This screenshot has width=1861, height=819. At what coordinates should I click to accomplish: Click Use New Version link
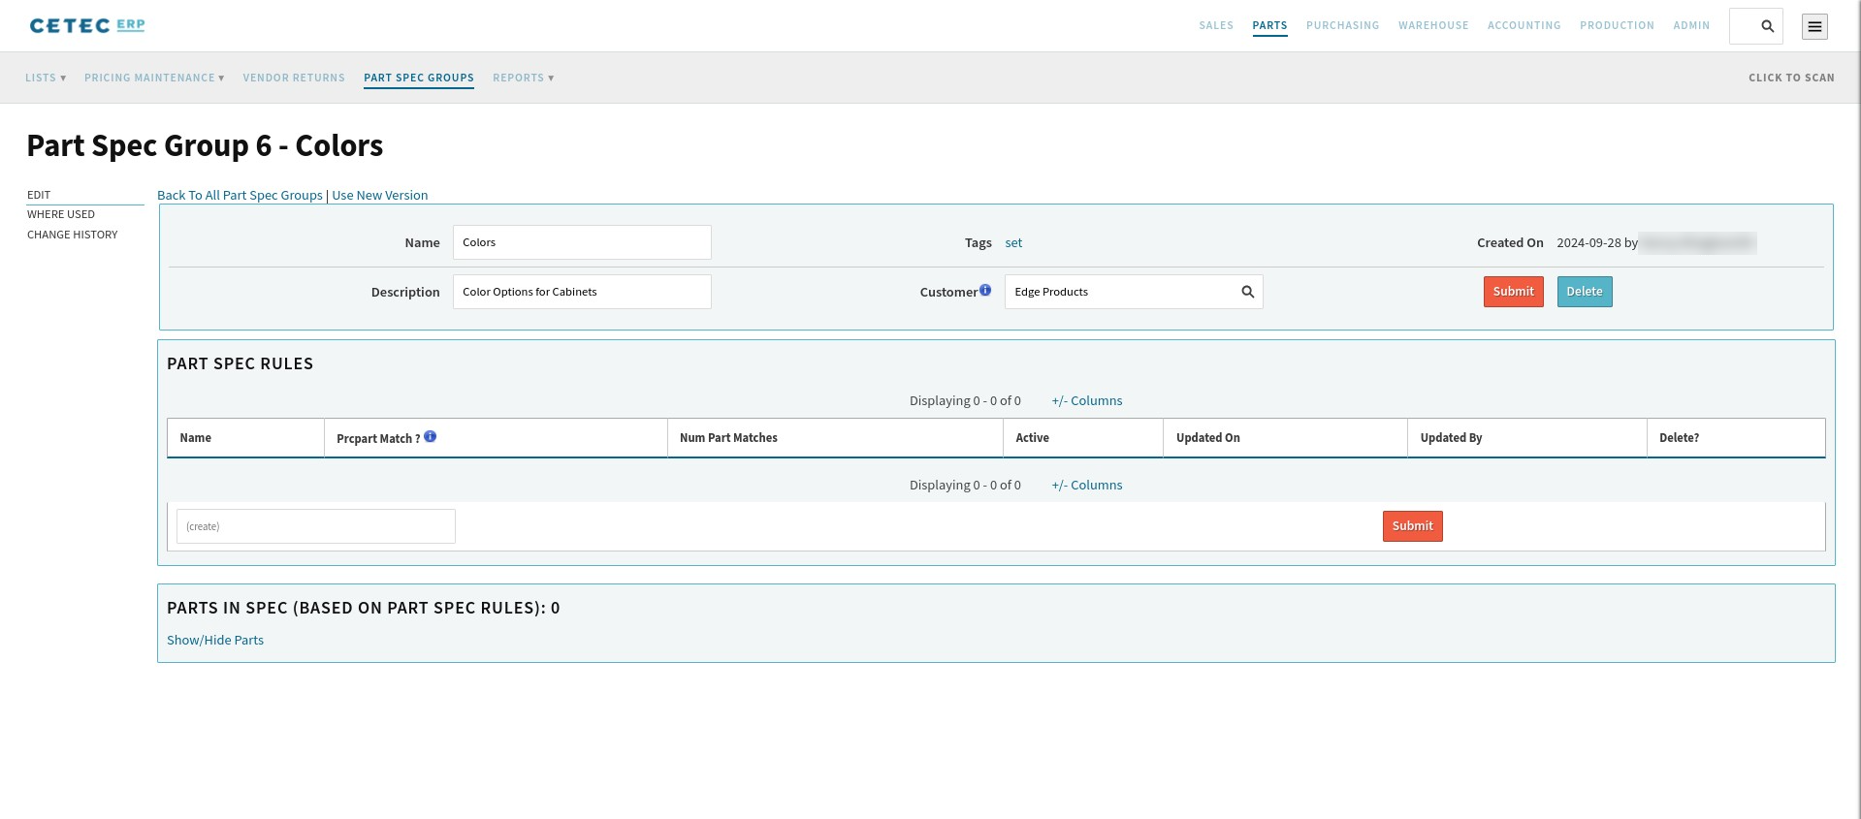pos(380,195)
